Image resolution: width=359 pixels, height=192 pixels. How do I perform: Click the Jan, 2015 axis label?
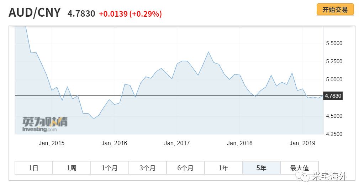coord(52,143)
